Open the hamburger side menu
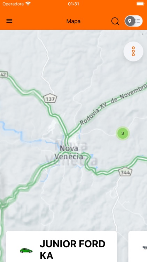The image size is (147, 262). 9,21
